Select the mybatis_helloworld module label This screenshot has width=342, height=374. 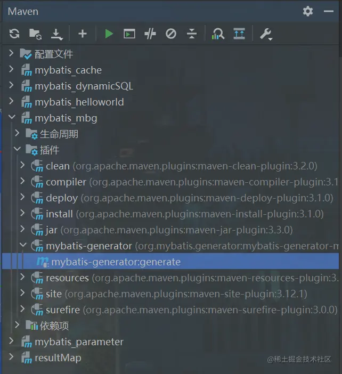79,102
